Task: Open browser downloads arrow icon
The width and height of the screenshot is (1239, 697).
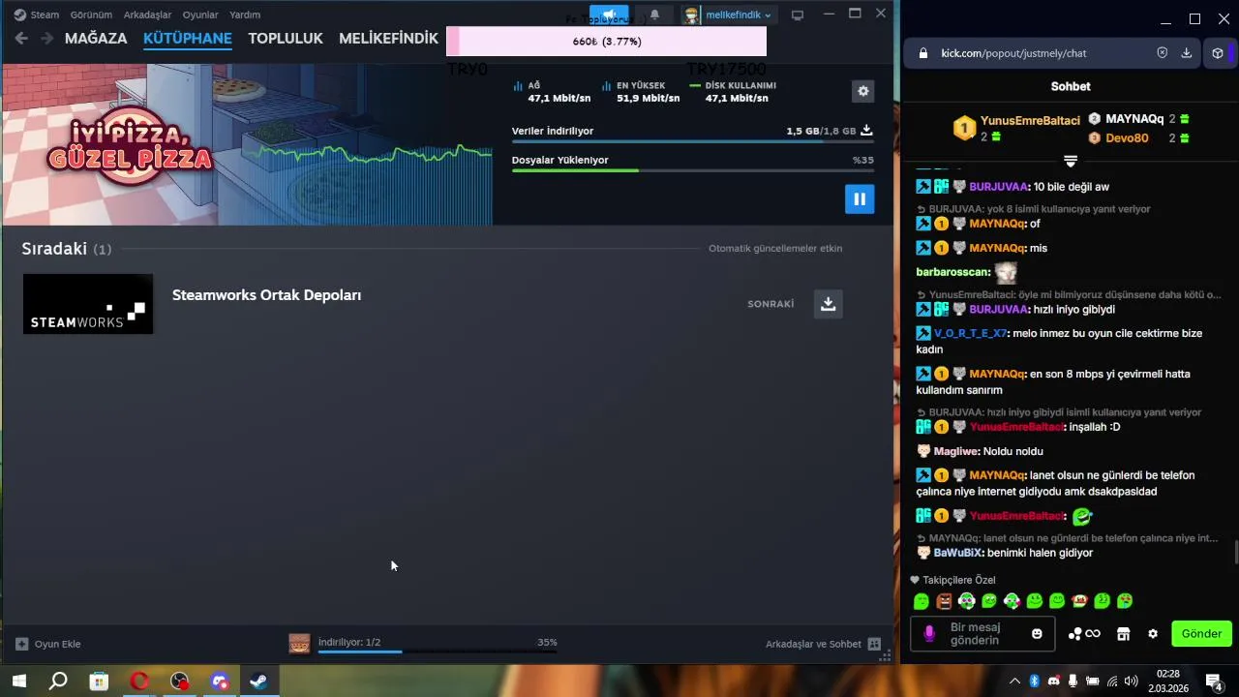Action: (x=1187, y=53)
